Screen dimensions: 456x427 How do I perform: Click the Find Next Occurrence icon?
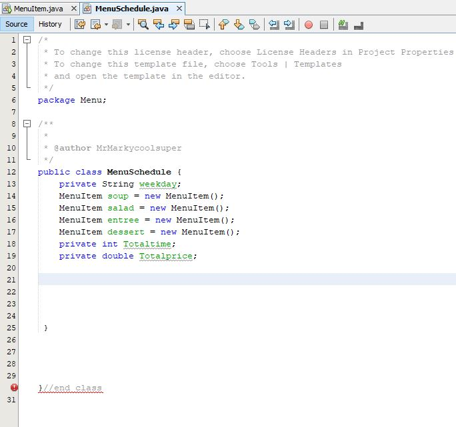click(174, 25)
